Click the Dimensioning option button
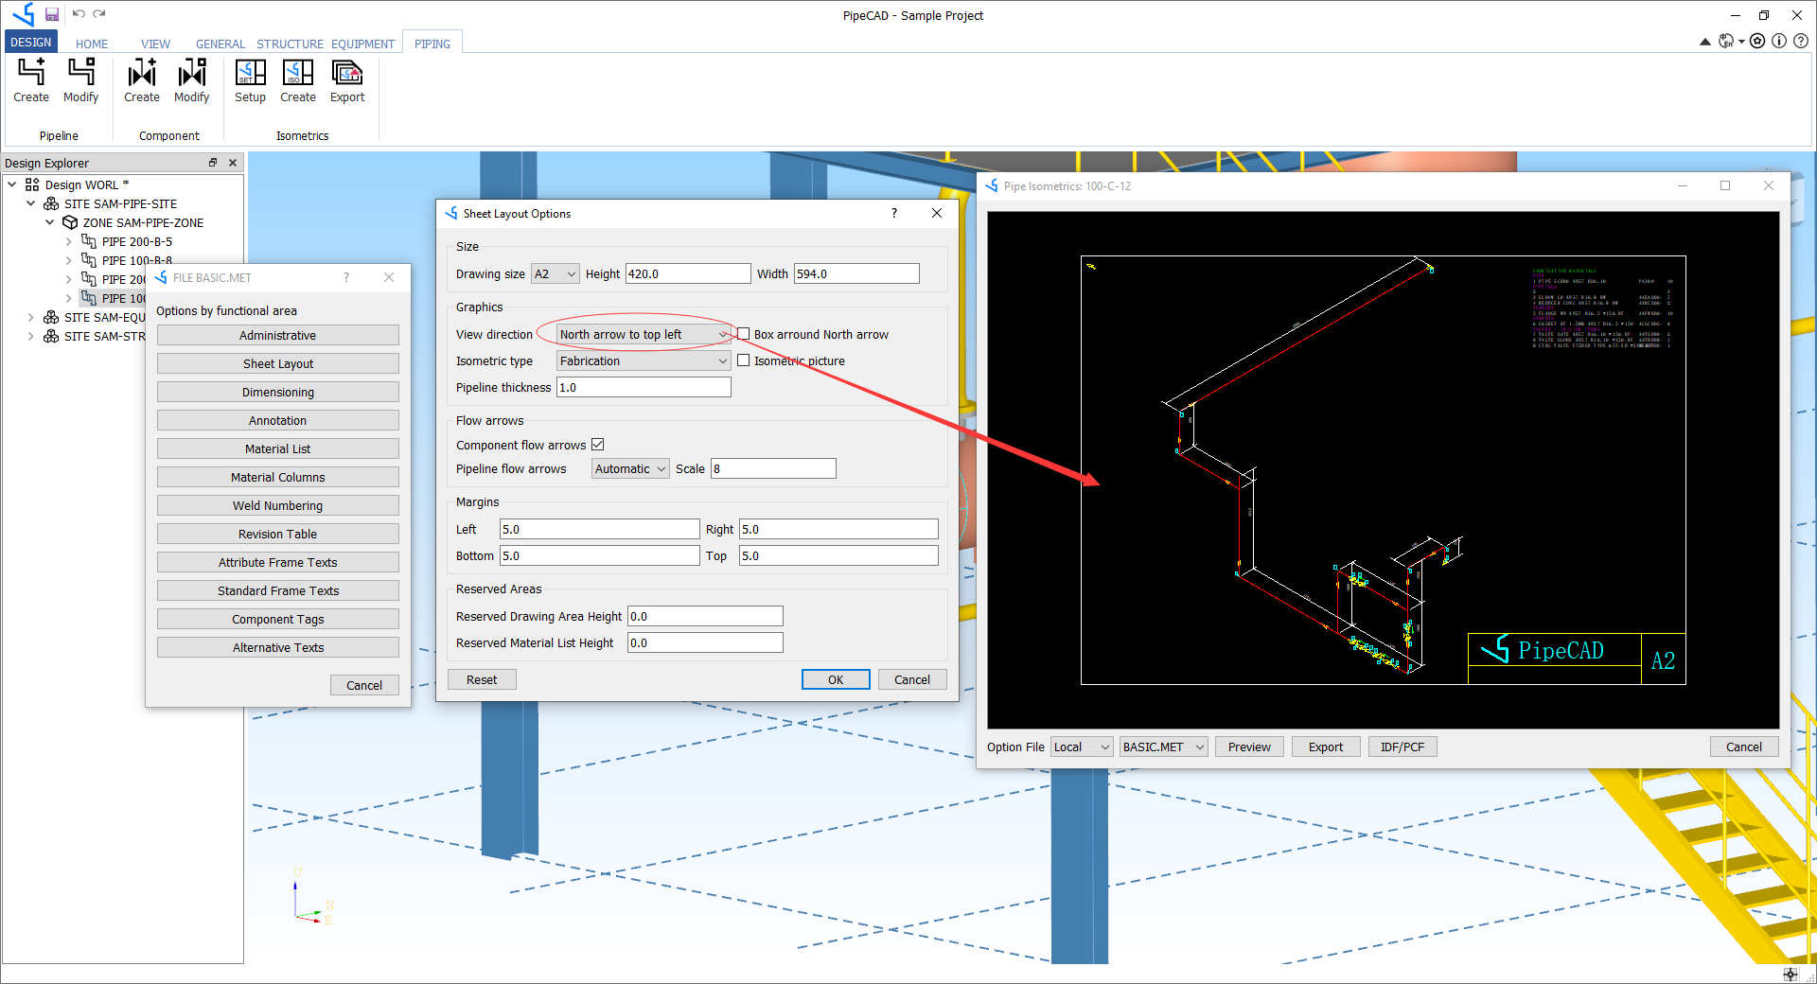Viewport: 1817px width, 984px height. click(278, 392)
